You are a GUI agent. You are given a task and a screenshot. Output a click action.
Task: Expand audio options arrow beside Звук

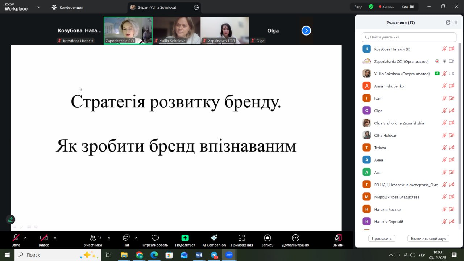click(25, 238)
